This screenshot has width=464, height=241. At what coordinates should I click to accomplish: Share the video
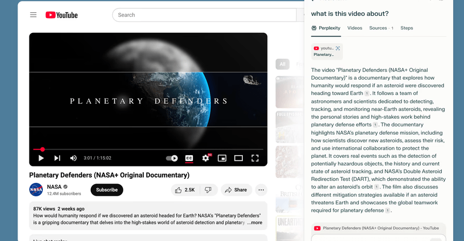(x=236, y=190)
